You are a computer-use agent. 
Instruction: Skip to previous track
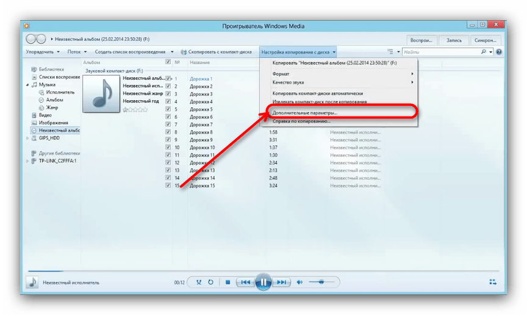pos(245,282)
